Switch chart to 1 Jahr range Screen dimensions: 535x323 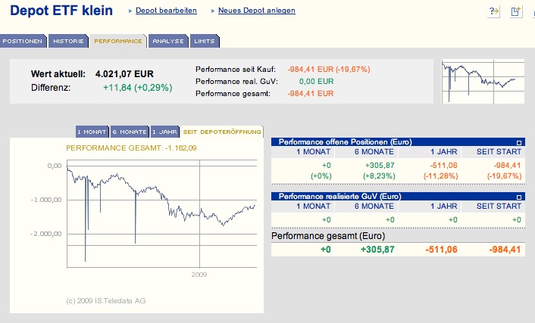(164, 132)
